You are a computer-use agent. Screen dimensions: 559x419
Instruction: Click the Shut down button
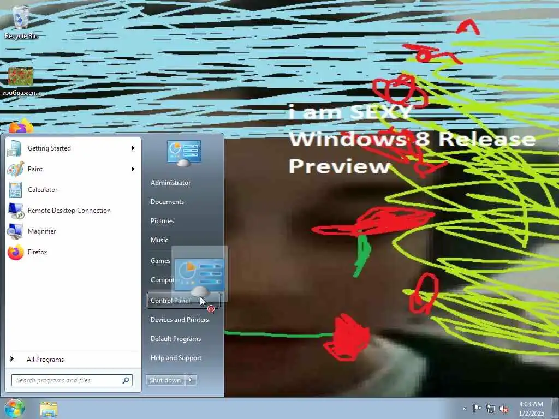[165, 380]
